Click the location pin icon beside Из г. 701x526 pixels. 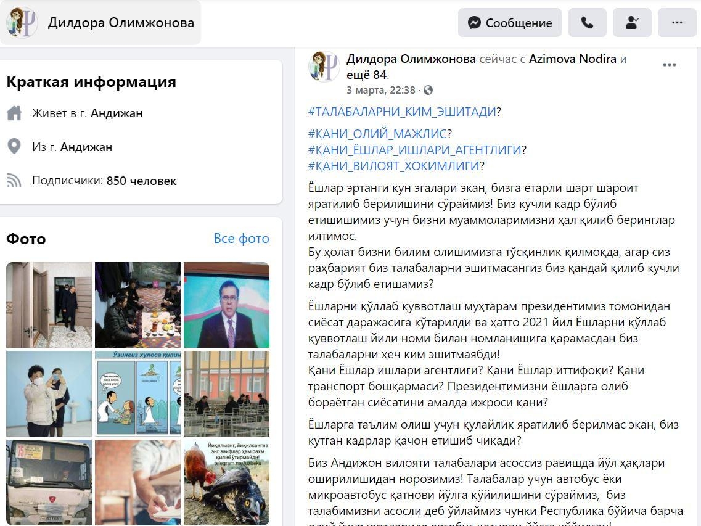coord(14,147)
